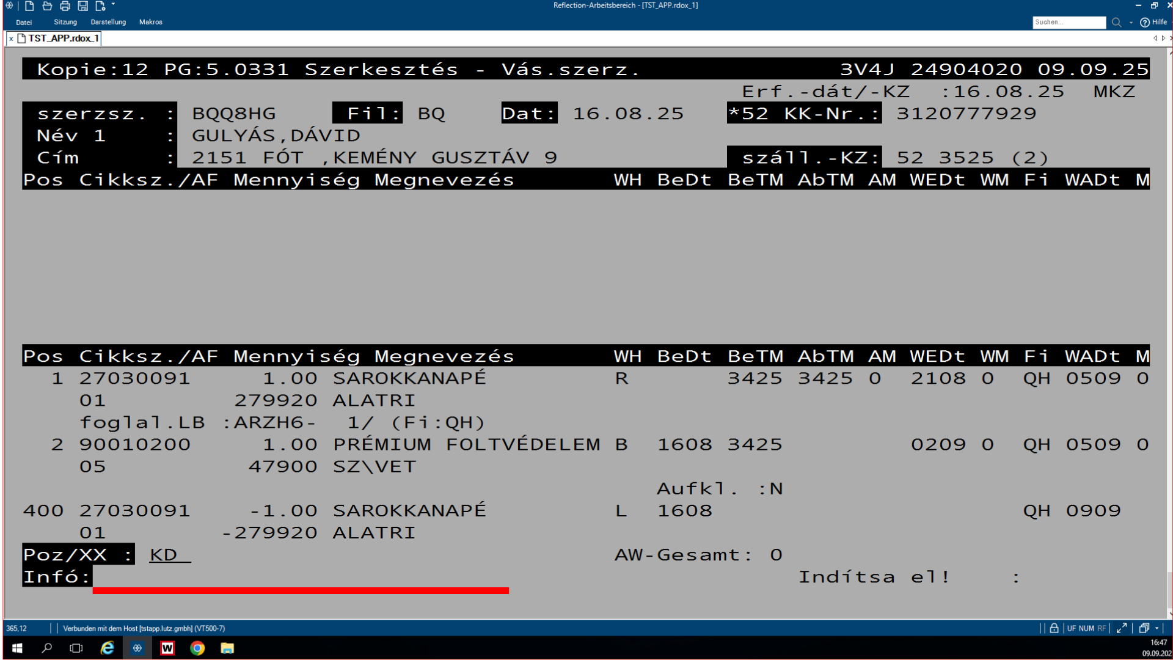Screen dimensions: 1173x660
Task: Click the Reflection workspace logo icon
Action: 9,5
